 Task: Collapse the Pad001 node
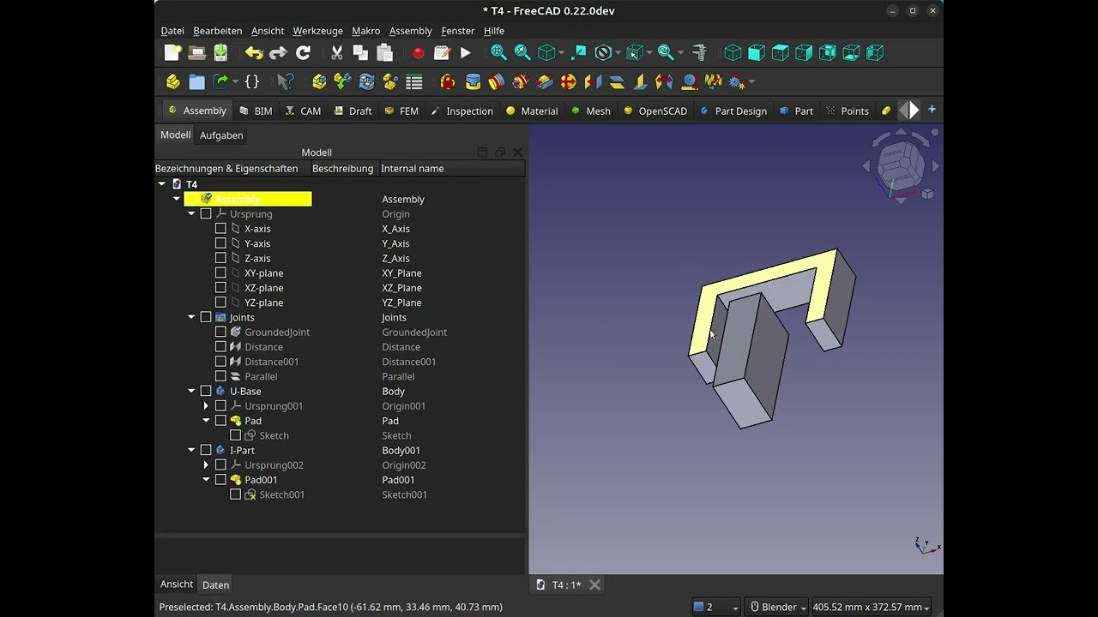(x=206, y=480)
